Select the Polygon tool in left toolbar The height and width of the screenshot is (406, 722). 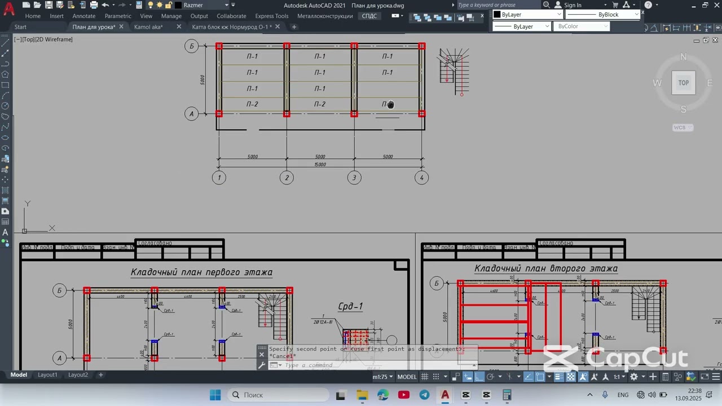[5, 74]
